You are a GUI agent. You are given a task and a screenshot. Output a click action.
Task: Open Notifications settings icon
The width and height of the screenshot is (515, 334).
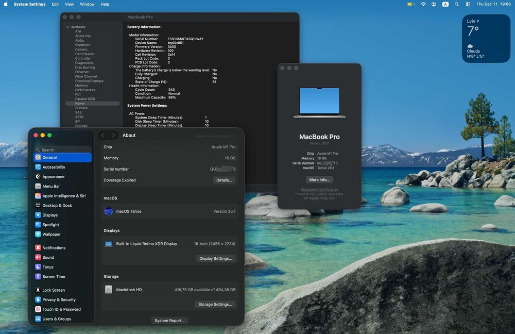point(38,247)
